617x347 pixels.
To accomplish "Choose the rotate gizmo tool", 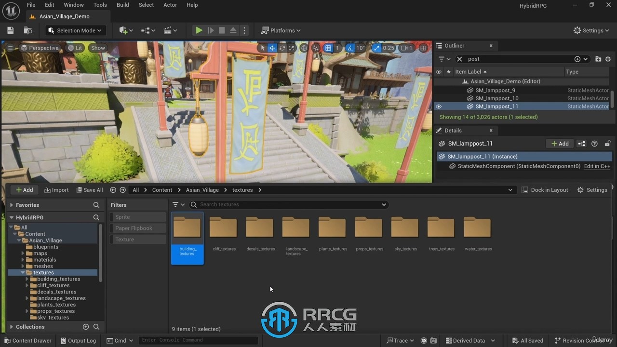I will [x=282, y=48].
